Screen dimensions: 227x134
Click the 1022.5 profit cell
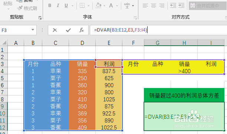point(109,127)
